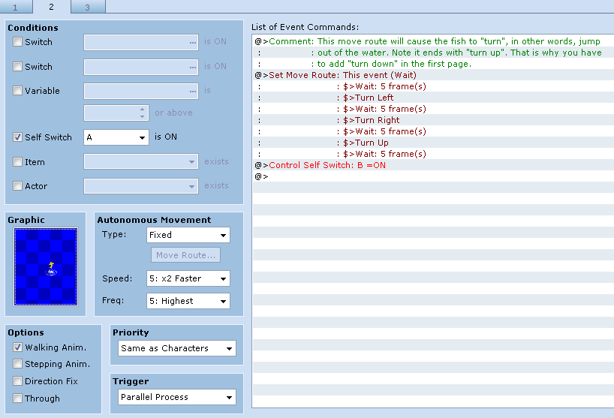Open the Item exists dropdown
The height and width of the screenshot is (418, 614).
tap(141, 161)
